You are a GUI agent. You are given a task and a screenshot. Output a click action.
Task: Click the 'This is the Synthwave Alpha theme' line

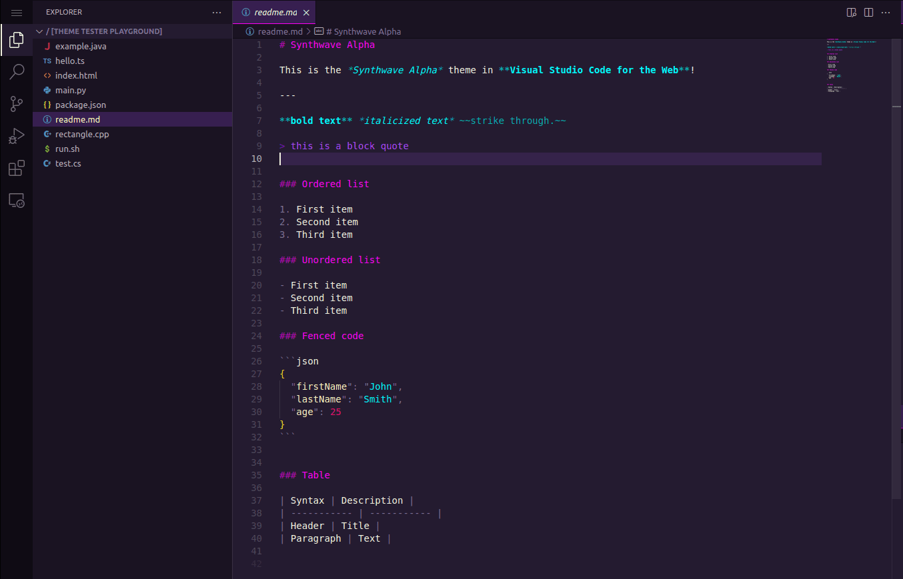pos(488,71)
